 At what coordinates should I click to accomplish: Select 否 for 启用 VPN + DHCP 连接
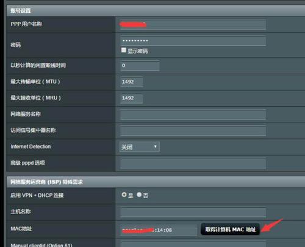point(139,195)
